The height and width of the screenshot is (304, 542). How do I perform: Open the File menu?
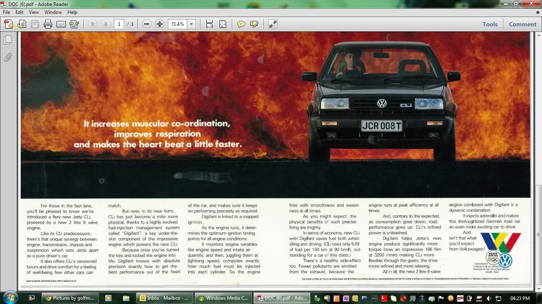6,12
